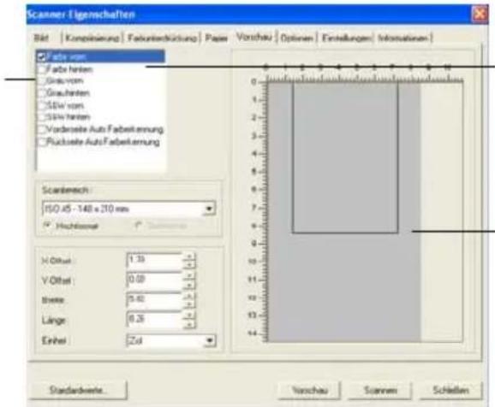Viewport: 495px width, 407px height.
Task: Open the Farbunterdrückung tab
Action: [x=162, y=38]
